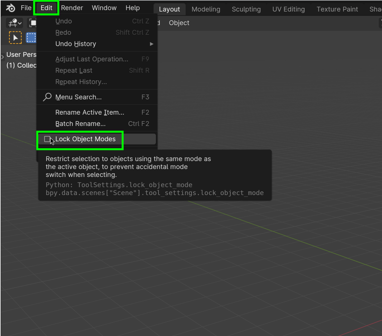
Task: Click Adjust Last Operation entry
Action: [x=97, y=59]
